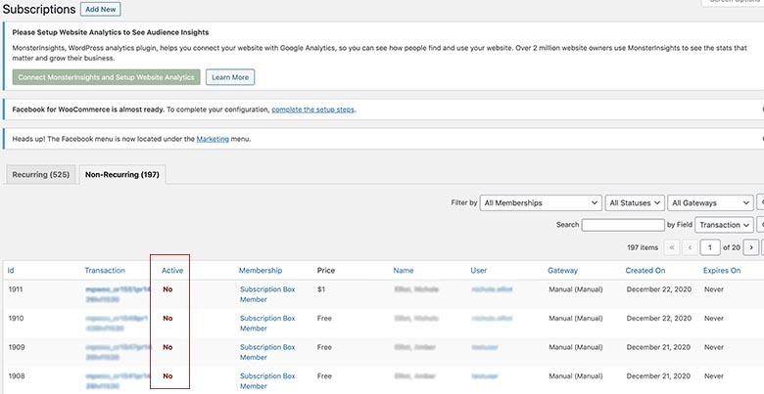Open Subscription Box Member link in row 1910
This screenshot has width=764, height=394.
pos(267,324)
